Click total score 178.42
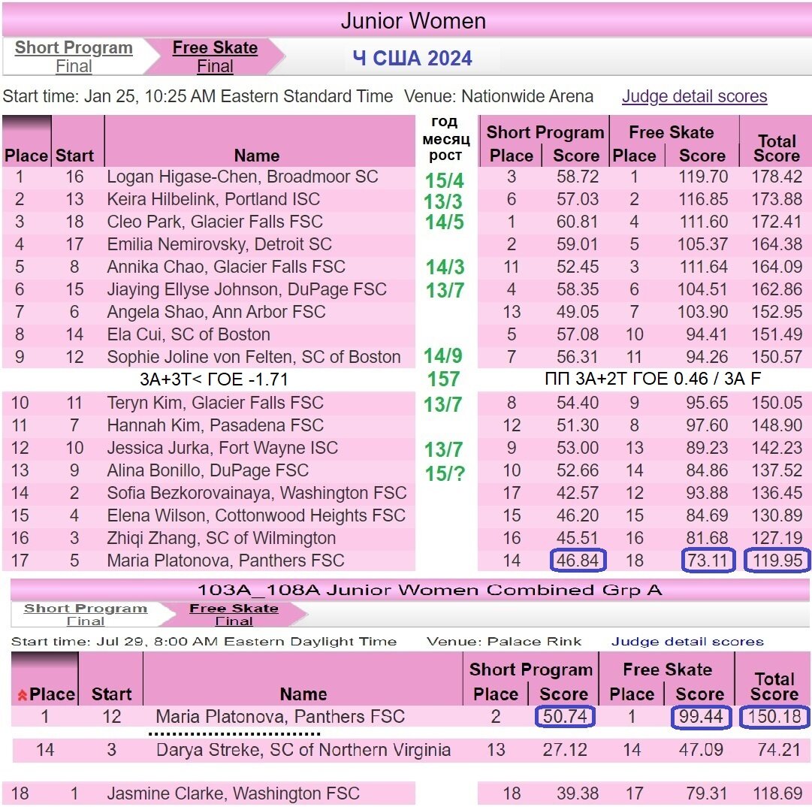The height and width of the screenshot is (807, 812). 777,177
